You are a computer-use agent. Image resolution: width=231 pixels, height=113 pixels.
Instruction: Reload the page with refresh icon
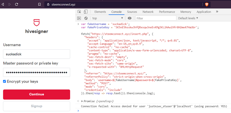point(17,5)
